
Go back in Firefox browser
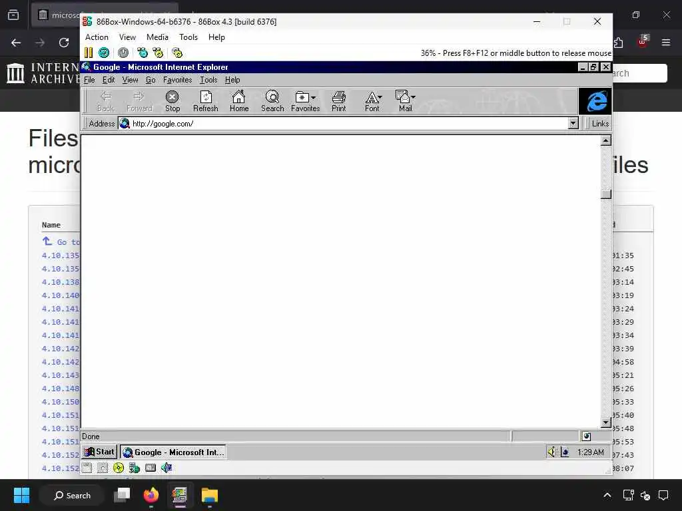16,43
